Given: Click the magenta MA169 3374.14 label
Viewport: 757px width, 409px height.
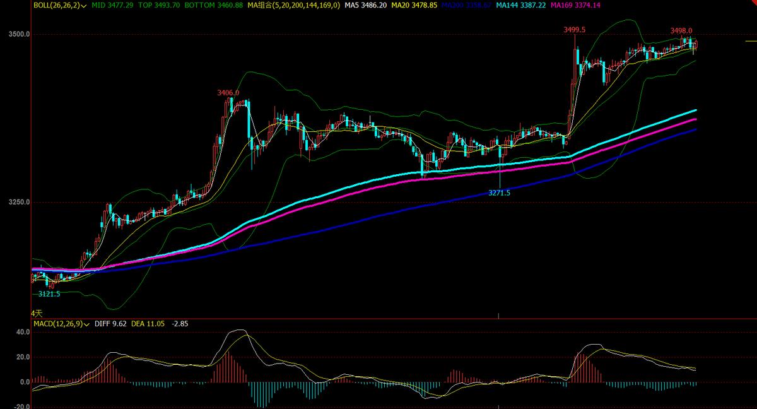Looking at the screenshot, I should click(575, 5).
